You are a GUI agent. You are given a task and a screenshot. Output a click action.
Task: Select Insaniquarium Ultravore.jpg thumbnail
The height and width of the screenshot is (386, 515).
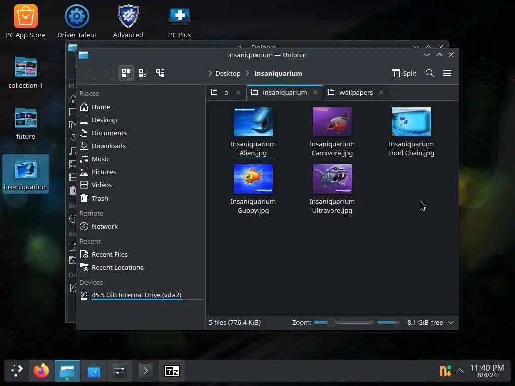pos(332,179)
